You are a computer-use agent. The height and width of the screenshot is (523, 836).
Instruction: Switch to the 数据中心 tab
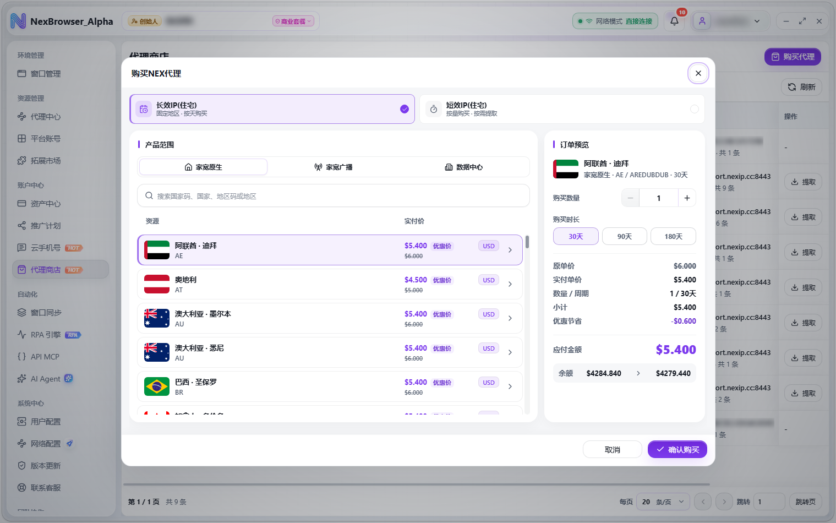point(463,167)
